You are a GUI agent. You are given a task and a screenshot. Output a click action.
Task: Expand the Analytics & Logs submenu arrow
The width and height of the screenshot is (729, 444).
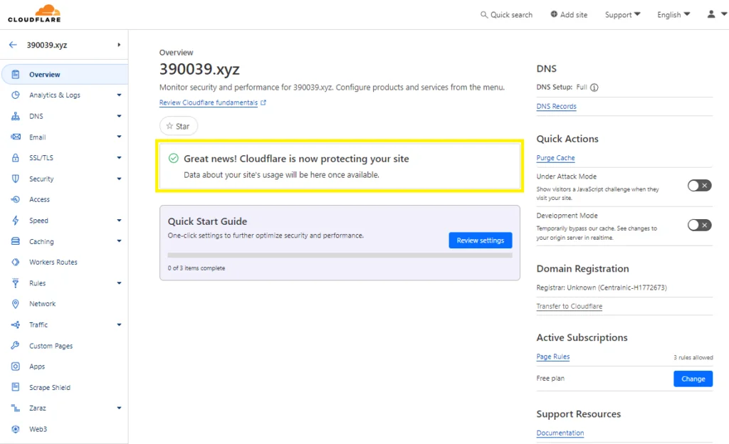point(119,95)
